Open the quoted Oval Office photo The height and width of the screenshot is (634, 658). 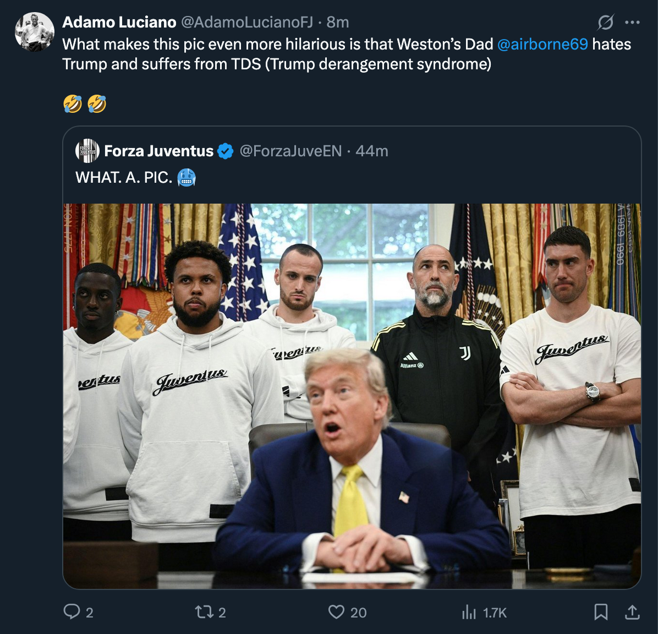pyautogui.click(x=352, y=396)
